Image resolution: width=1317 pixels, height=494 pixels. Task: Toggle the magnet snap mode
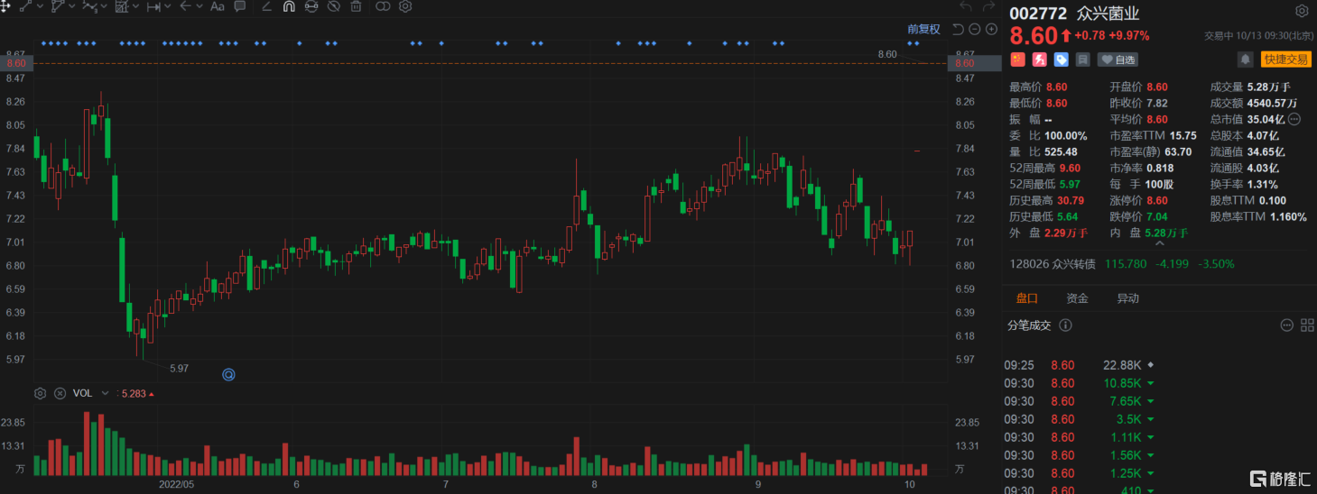coord(289,5)
